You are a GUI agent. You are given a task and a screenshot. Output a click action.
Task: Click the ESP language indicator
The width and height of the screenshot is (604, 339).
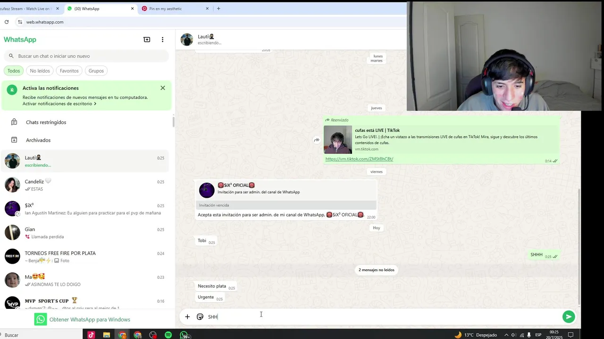pyautogui.click(x=538, y=335)
